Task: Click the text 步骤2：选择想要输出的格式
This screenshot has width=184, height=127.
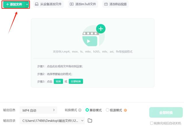Action: coord(55,74)
